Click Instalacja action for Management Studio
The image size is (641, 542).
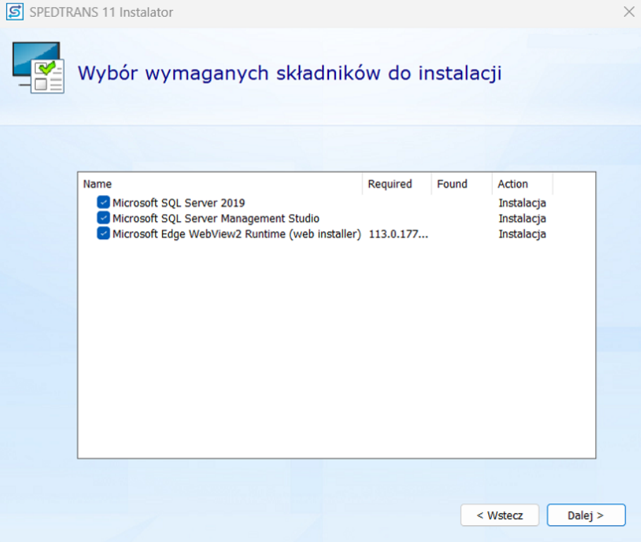pos(522,219)
